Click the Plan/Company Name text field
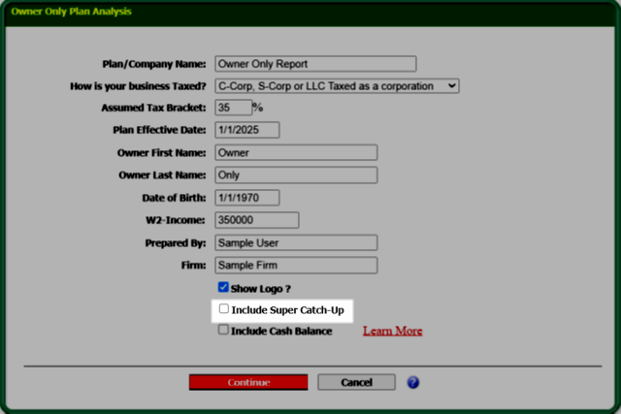Viewport: 621px width, 414px height. click(314, 64)
